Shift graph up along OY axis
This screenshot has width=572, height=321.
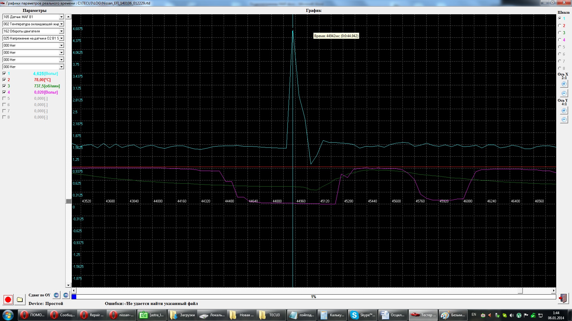click(66, 295)
